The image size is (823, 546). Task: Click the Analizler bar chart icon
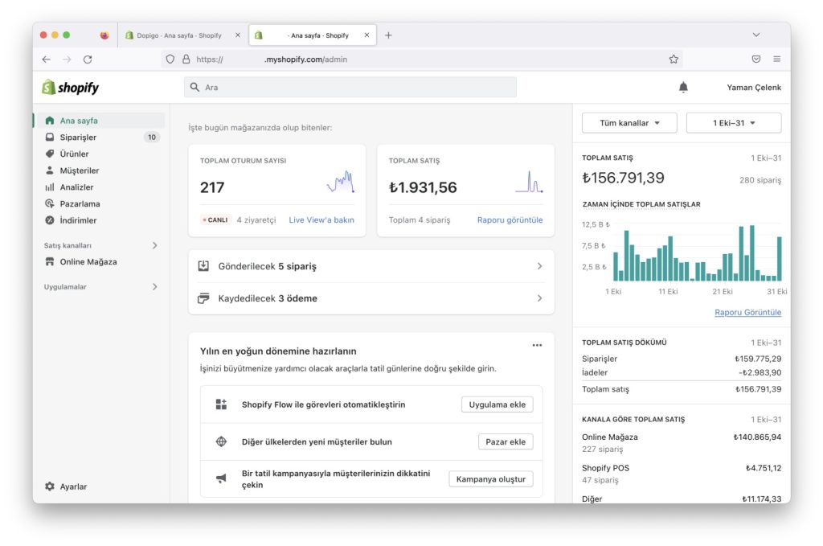pos(49,187)
